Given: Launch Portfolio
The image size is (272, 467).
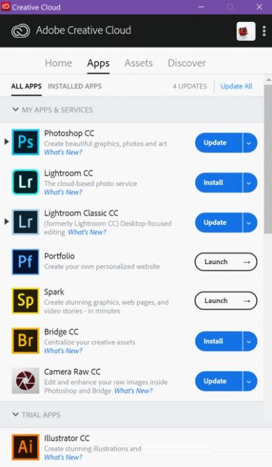Looking at the screenshot, I should click(x=226, y=262).
